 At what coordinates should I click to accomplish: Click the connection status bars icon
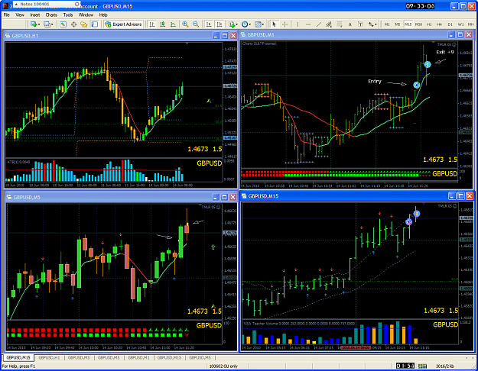pyautogui.click(x=422, y=366)
